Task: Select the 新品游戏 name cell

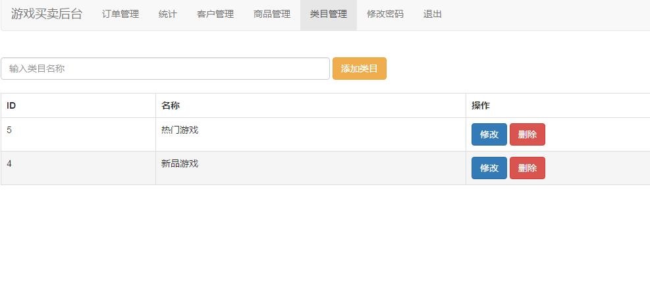Action: pos(310,168)
